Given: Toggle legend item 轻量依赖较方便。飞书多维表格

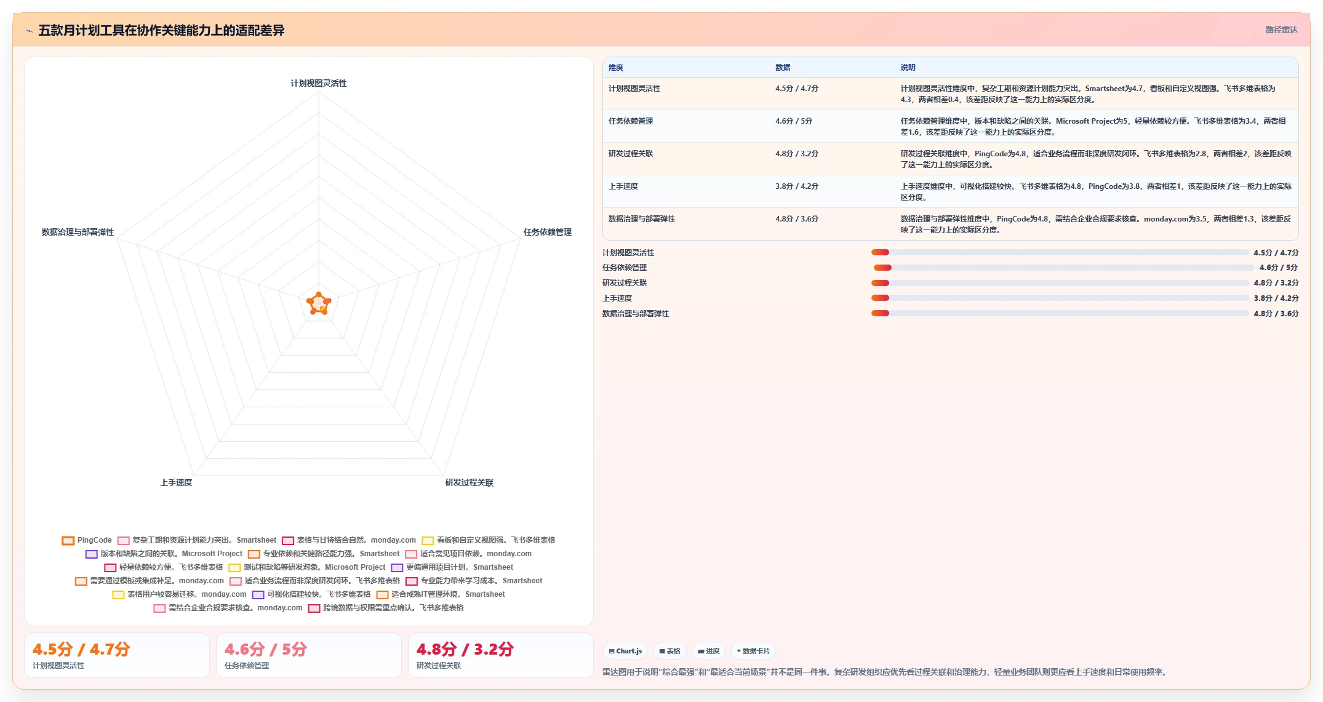Looking at the screenshot, I should 164,567.
